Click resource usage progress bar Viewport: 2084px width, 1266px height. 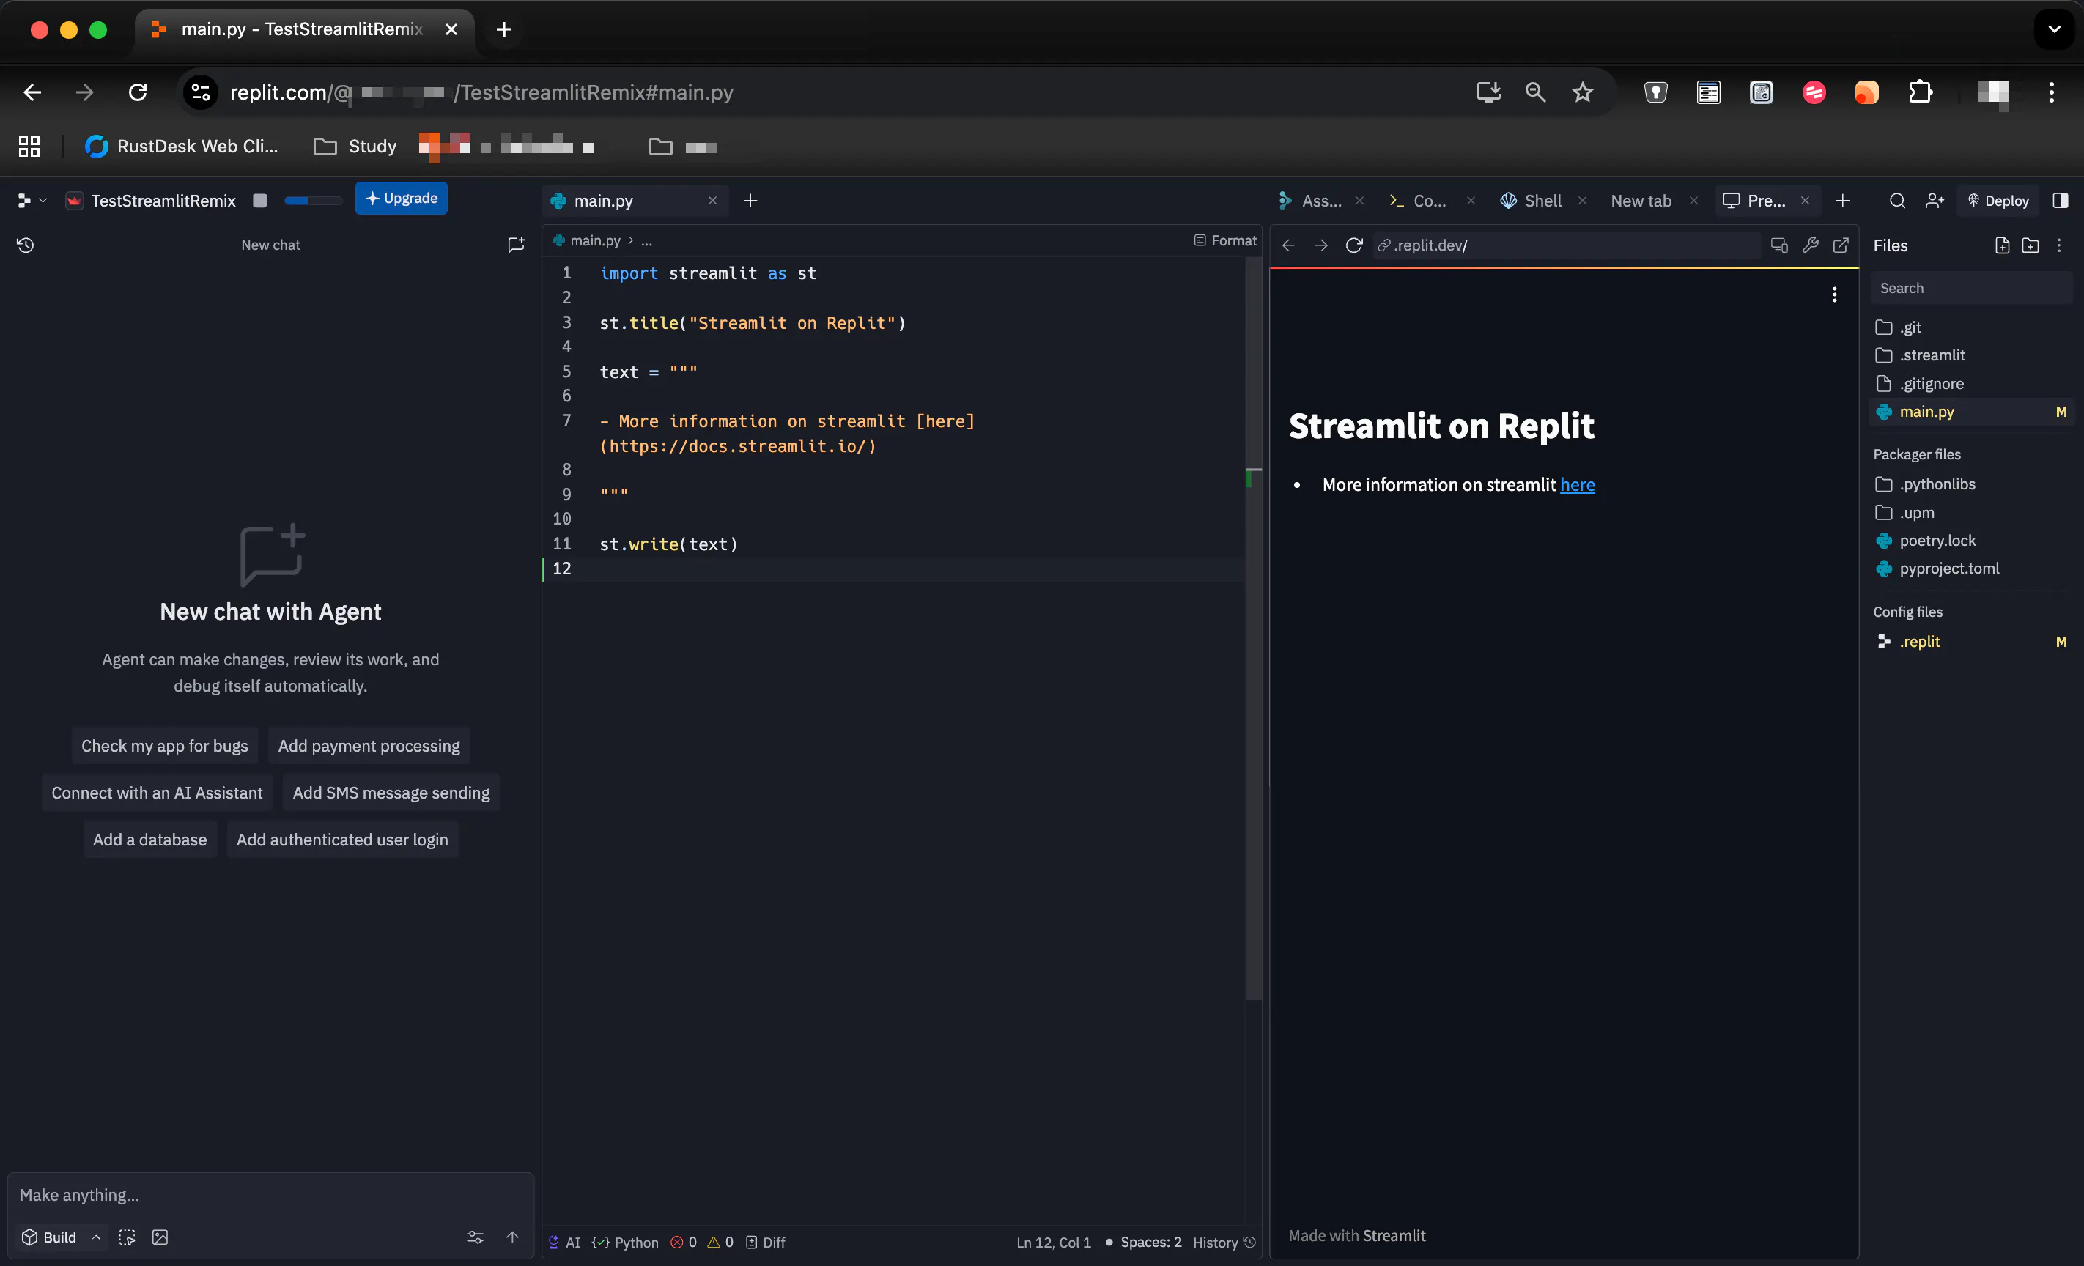313,201
